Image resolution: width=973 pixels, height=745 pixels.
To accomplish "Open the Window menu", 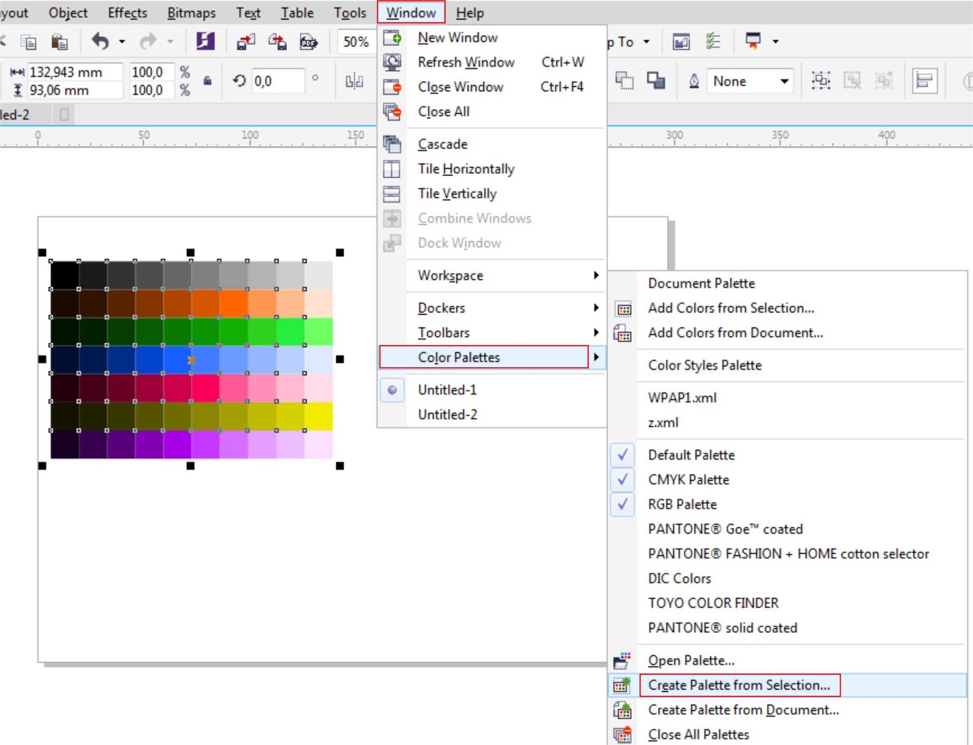I will tap(411, 13).
